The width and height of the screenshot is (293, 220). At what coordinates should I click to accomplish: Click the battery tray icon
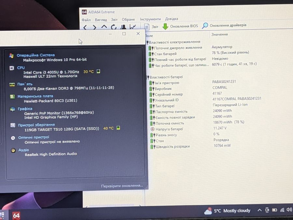point(274,210)
